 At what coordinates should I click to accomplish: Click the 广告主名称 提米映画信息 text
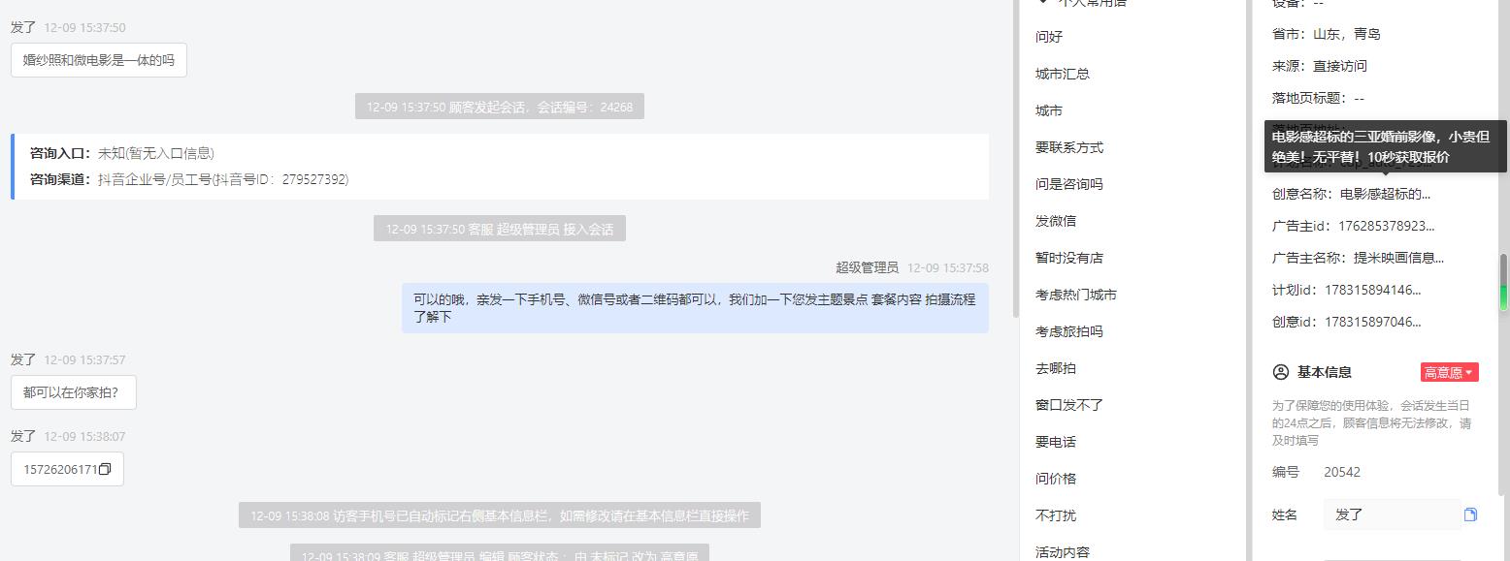[x=1398, y=258]
